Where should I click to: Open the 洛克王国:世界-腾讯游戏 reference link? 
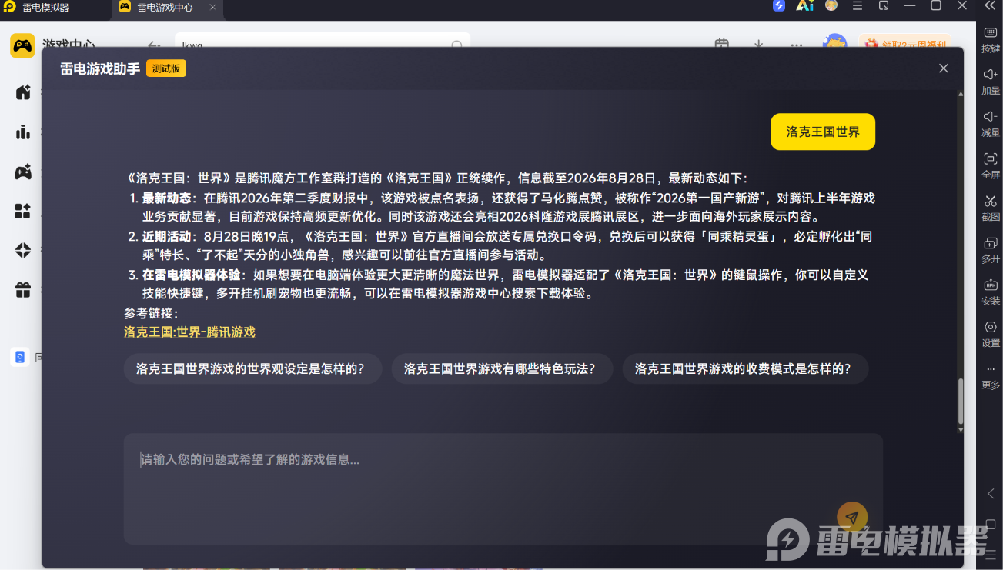(189, 332)
